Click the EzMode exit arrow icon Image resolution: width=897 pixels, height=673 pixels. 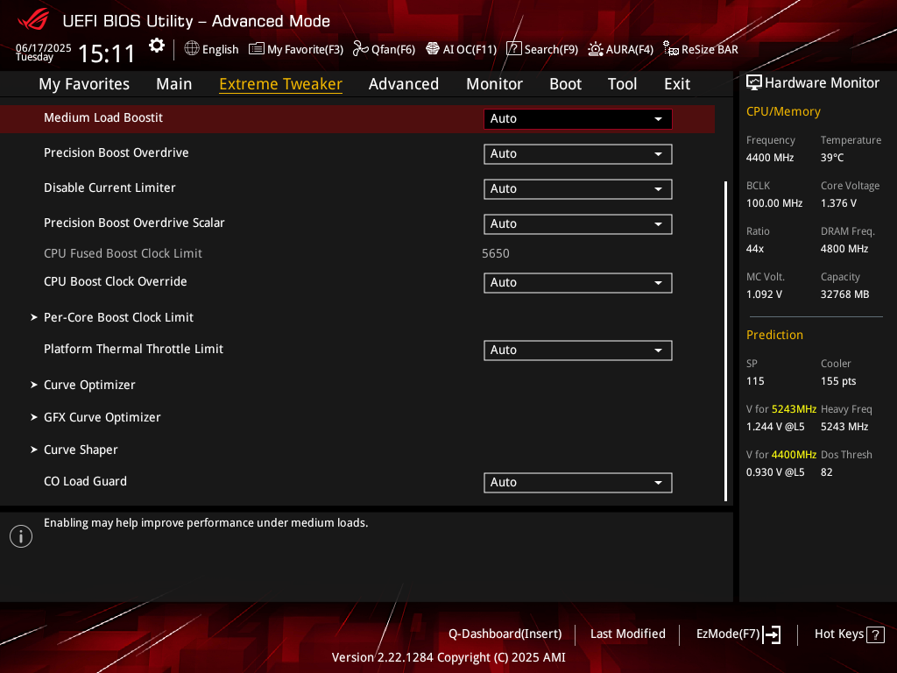pyautogui.click(x=773, y=634)
